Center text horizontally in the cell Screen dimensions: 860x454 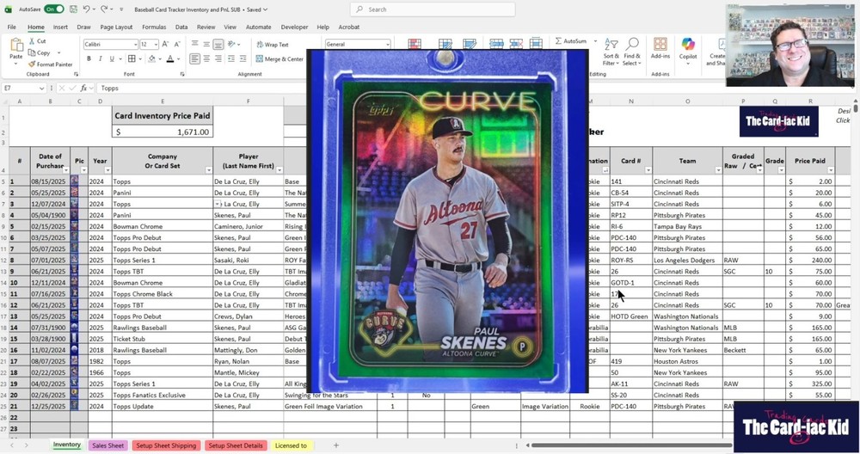point(206,58)
